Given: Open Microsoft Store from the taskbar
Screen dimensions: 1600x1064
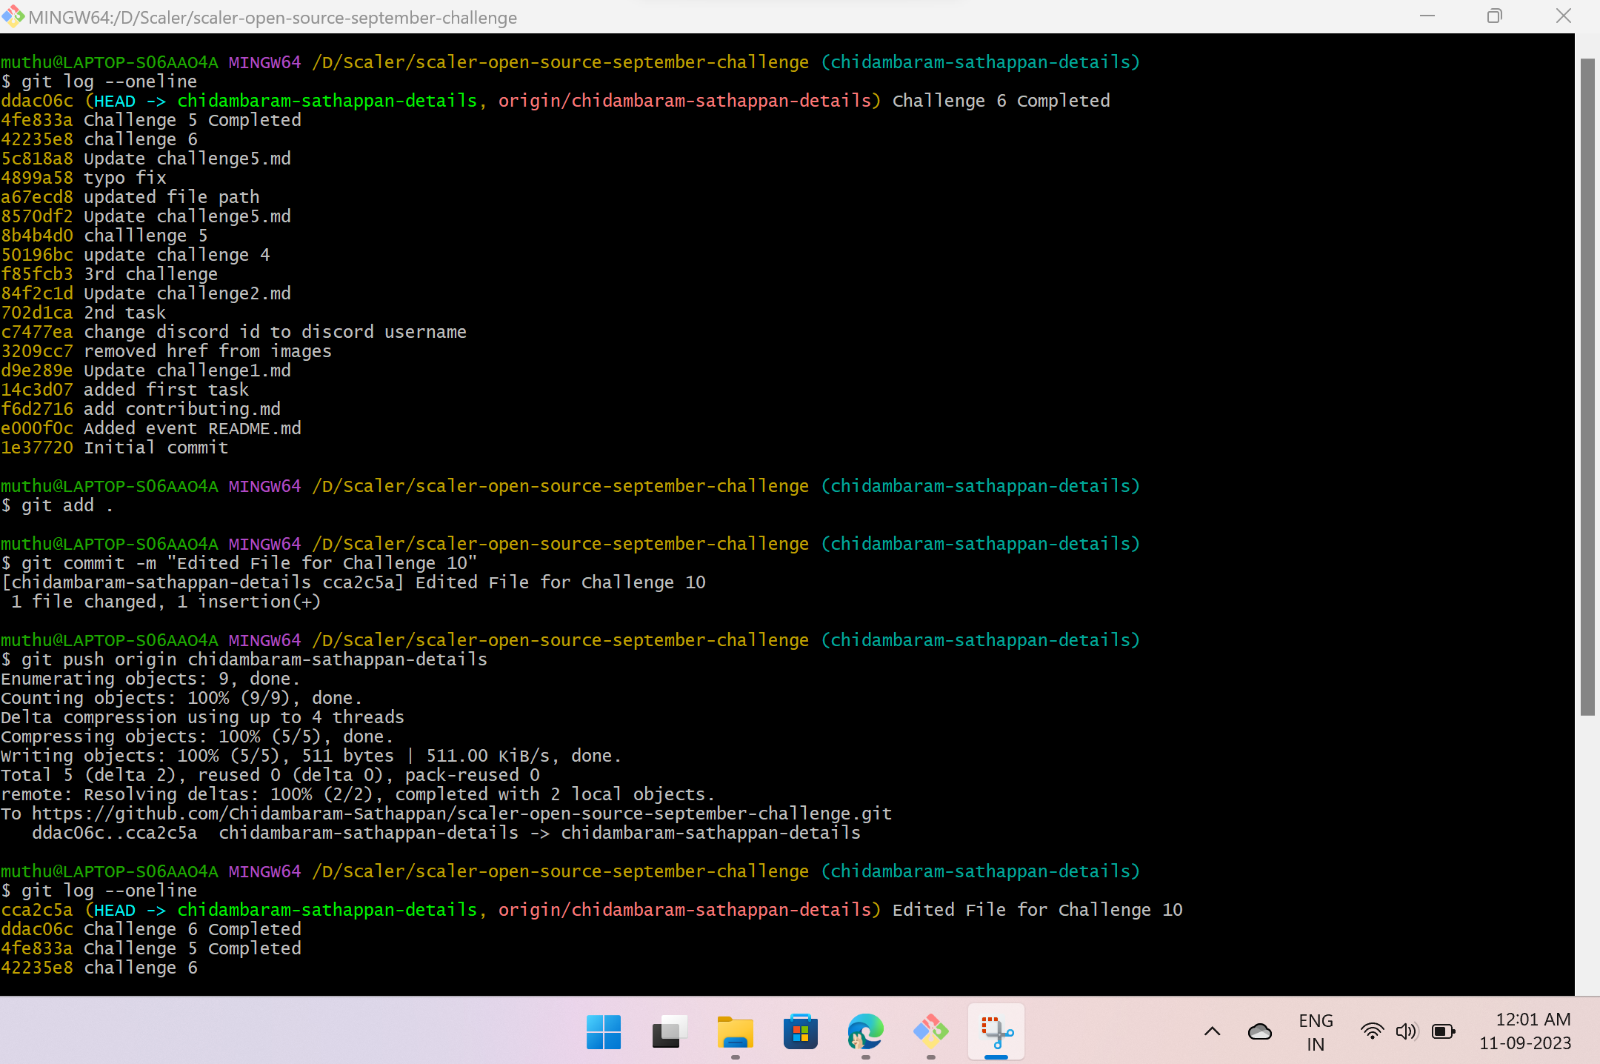Looking at the screenshot, I should (801, 1032).
